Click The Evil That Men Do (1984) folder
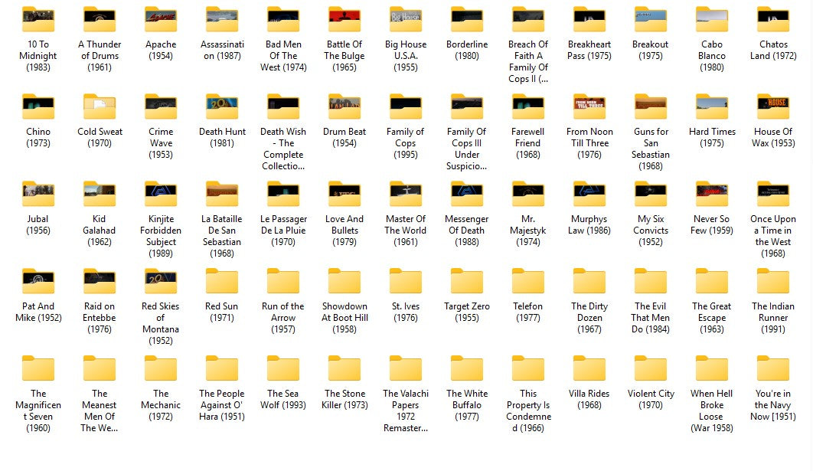813x471 pixels. pyautogui.click(x=650, y=281)
